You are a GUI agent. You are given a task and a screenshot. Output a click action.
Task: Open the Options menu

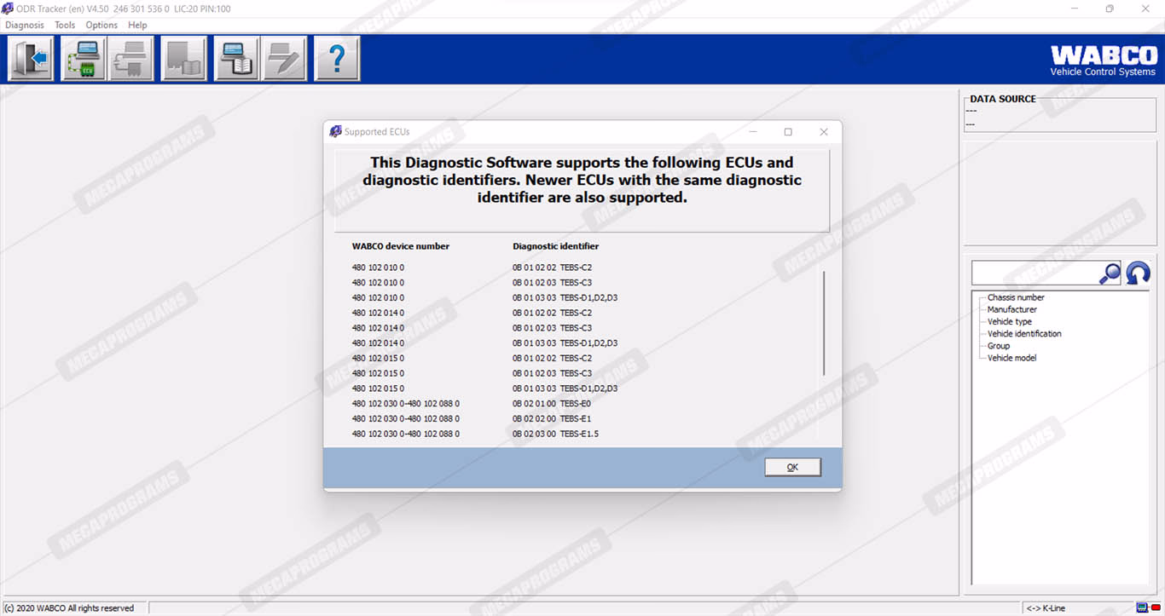(101, 25)
